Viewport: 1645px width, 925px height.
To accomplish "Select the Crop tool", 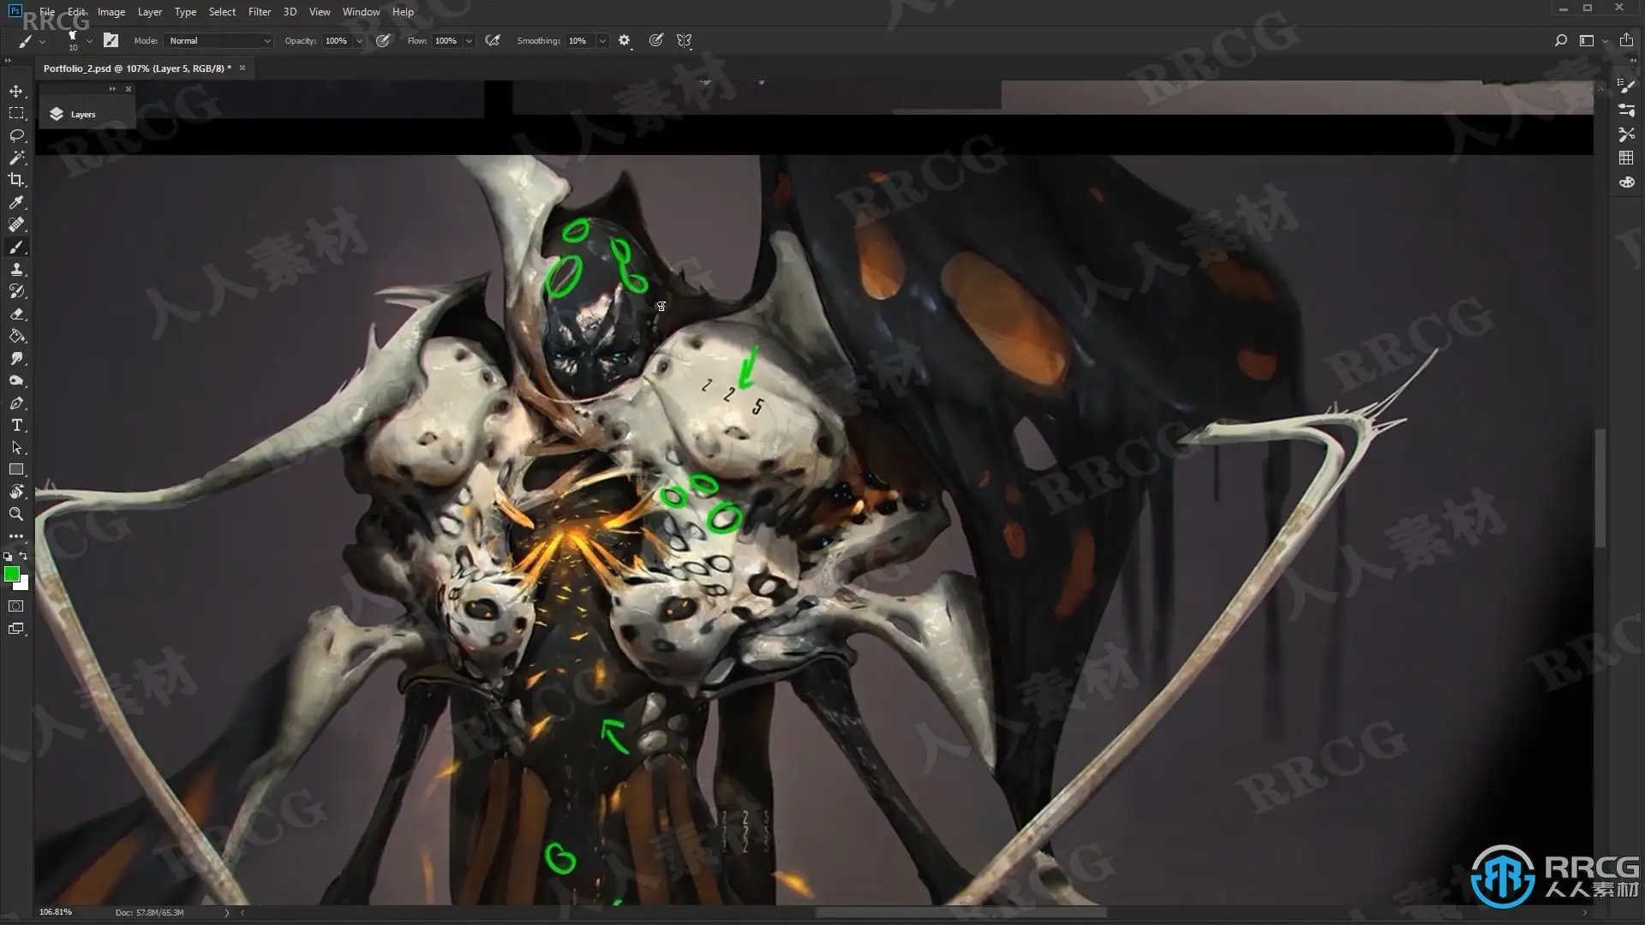I will 16,180.
